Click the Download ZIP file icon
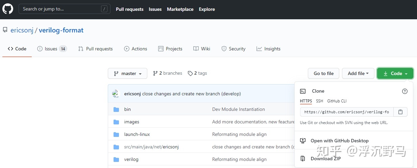This screenshot has height=168, width=417. pos(303,159)
